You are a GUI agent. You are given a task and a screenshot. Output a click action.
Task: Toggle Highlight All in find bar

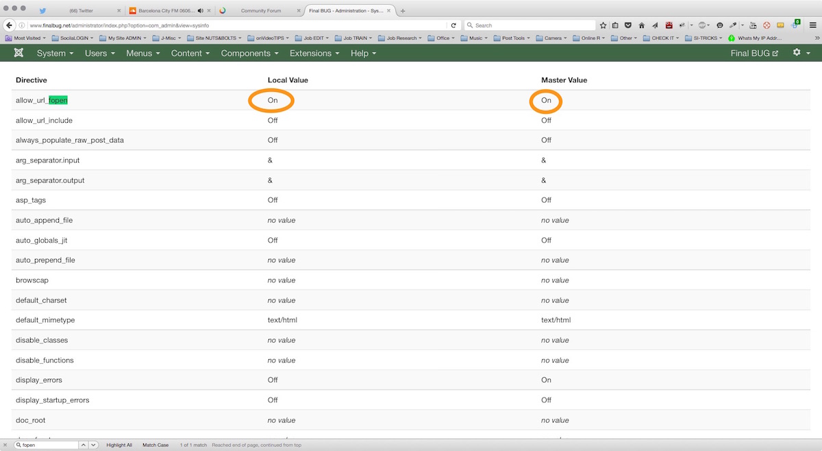point(119,445)
